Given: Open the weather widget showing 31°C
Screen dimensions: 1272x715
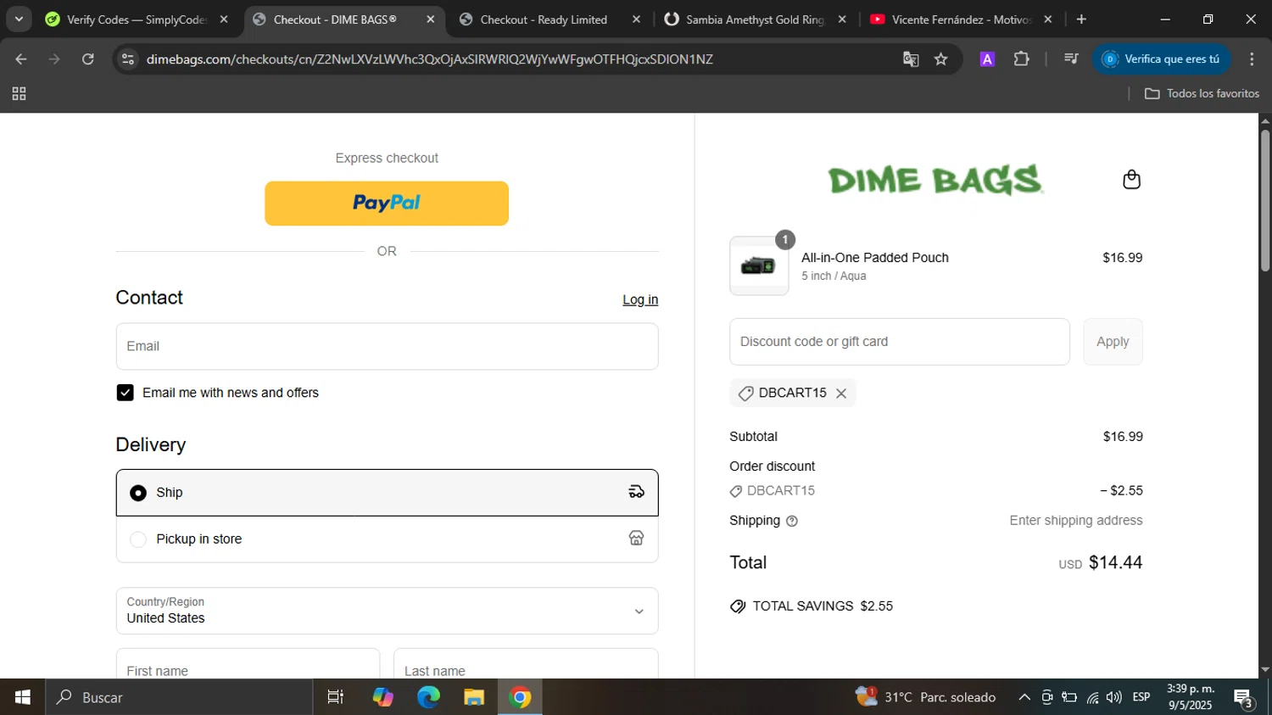Looking at the screenshot, I should [925, 697].
